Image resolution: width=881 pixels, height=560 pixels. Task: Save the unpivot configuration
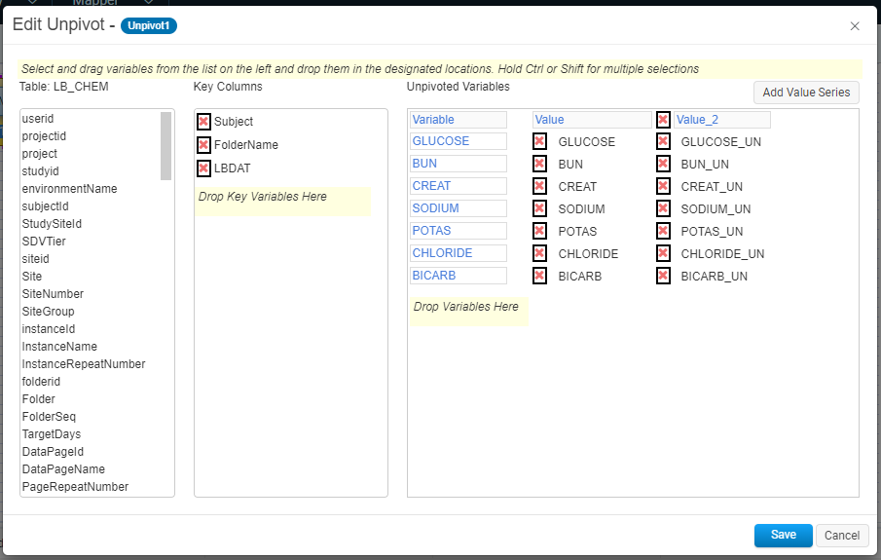coord(784,536)
